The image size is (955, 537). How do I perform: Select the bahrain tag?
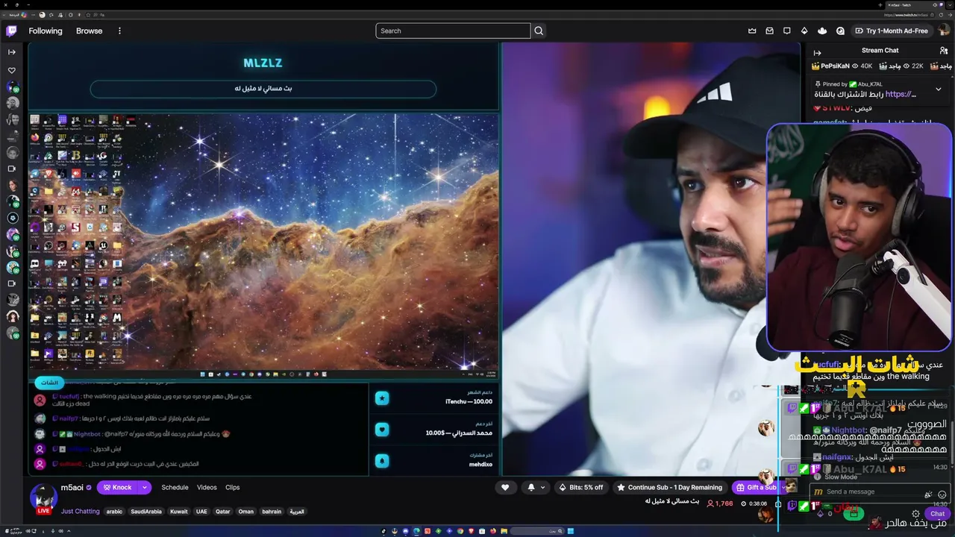click(x=272, y=512)
